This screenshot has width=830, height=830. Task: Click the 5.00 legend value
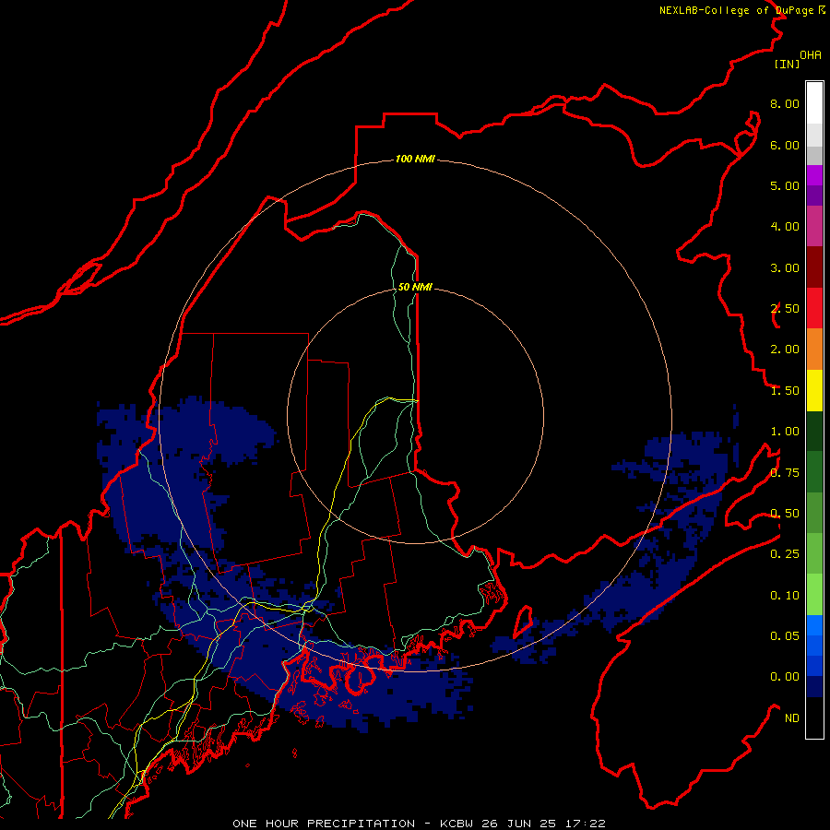785,185
